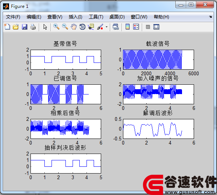217x195 pixels.
Task: Open the 查看(V) menu
Action: (x=55, y=17)
